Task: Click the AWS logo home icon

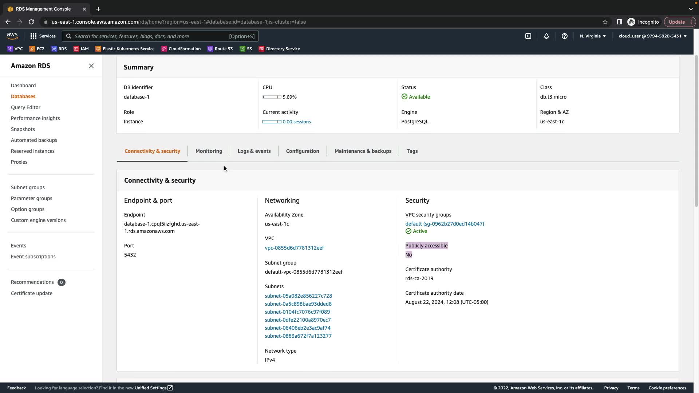Action: tap(12, 36)
